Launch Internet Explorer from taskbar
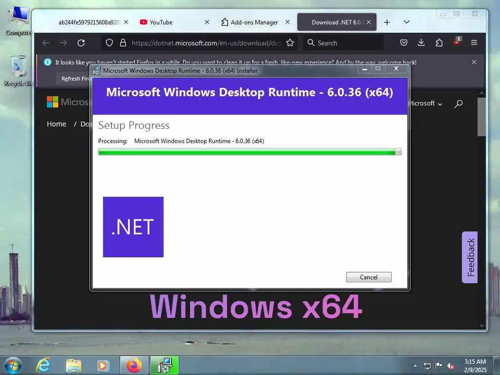The image size is (500, 375). click(x=43, y=365)
